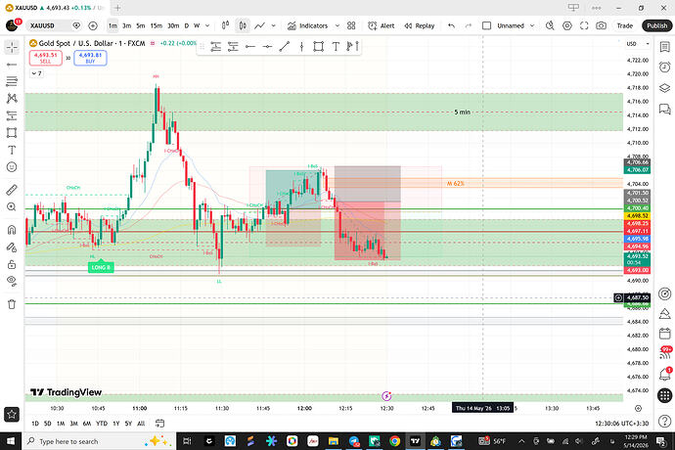
Task: Select the crosshair cursor tool
Action: (12, 47)
